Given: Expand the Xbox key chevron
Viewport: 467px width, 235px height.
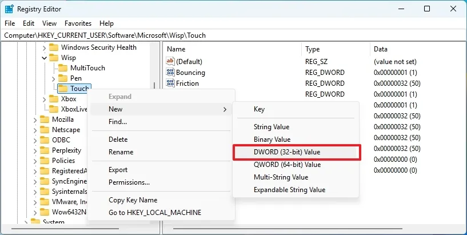Looking at the screenshot, I should click(45, 99).
